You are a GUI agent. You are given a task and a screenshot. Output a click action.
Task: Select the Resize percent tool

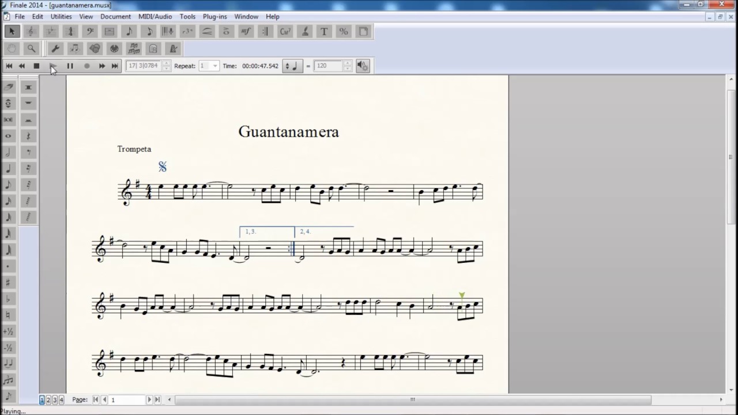click(x=344, y=31)
